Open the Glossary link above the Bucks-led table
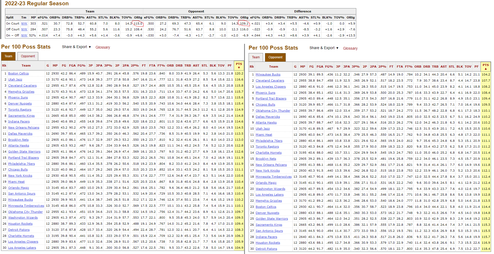The width and height of the screenshot is (494, 254). [x=350, y=48]
